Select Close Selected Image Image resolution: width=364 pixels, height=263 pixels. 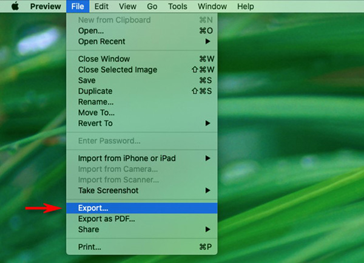click(x=142, y=69)
